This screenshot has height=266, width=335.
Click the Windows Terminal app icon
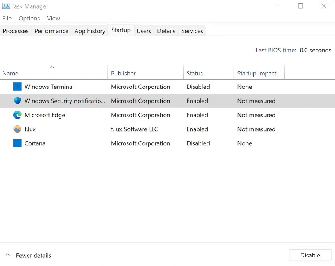point(17,87)
